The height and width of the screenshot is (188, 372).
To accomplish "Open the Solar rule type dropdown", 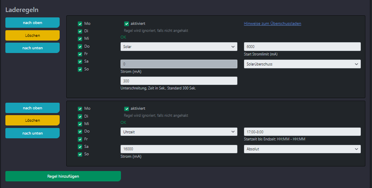I will tap(179, 47).
